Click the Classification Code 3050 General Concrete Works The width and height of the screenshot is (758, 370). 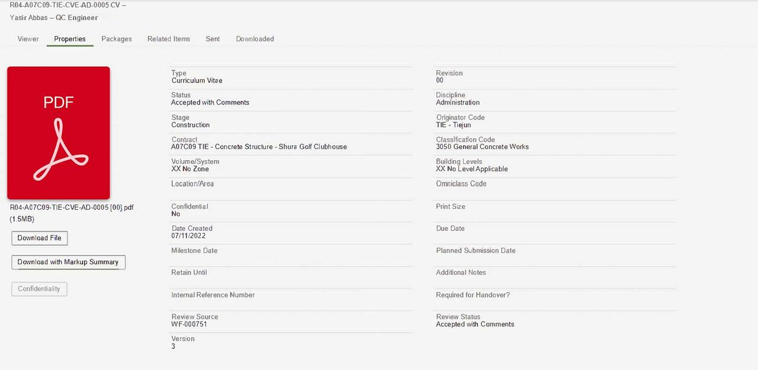coord(483,147)
